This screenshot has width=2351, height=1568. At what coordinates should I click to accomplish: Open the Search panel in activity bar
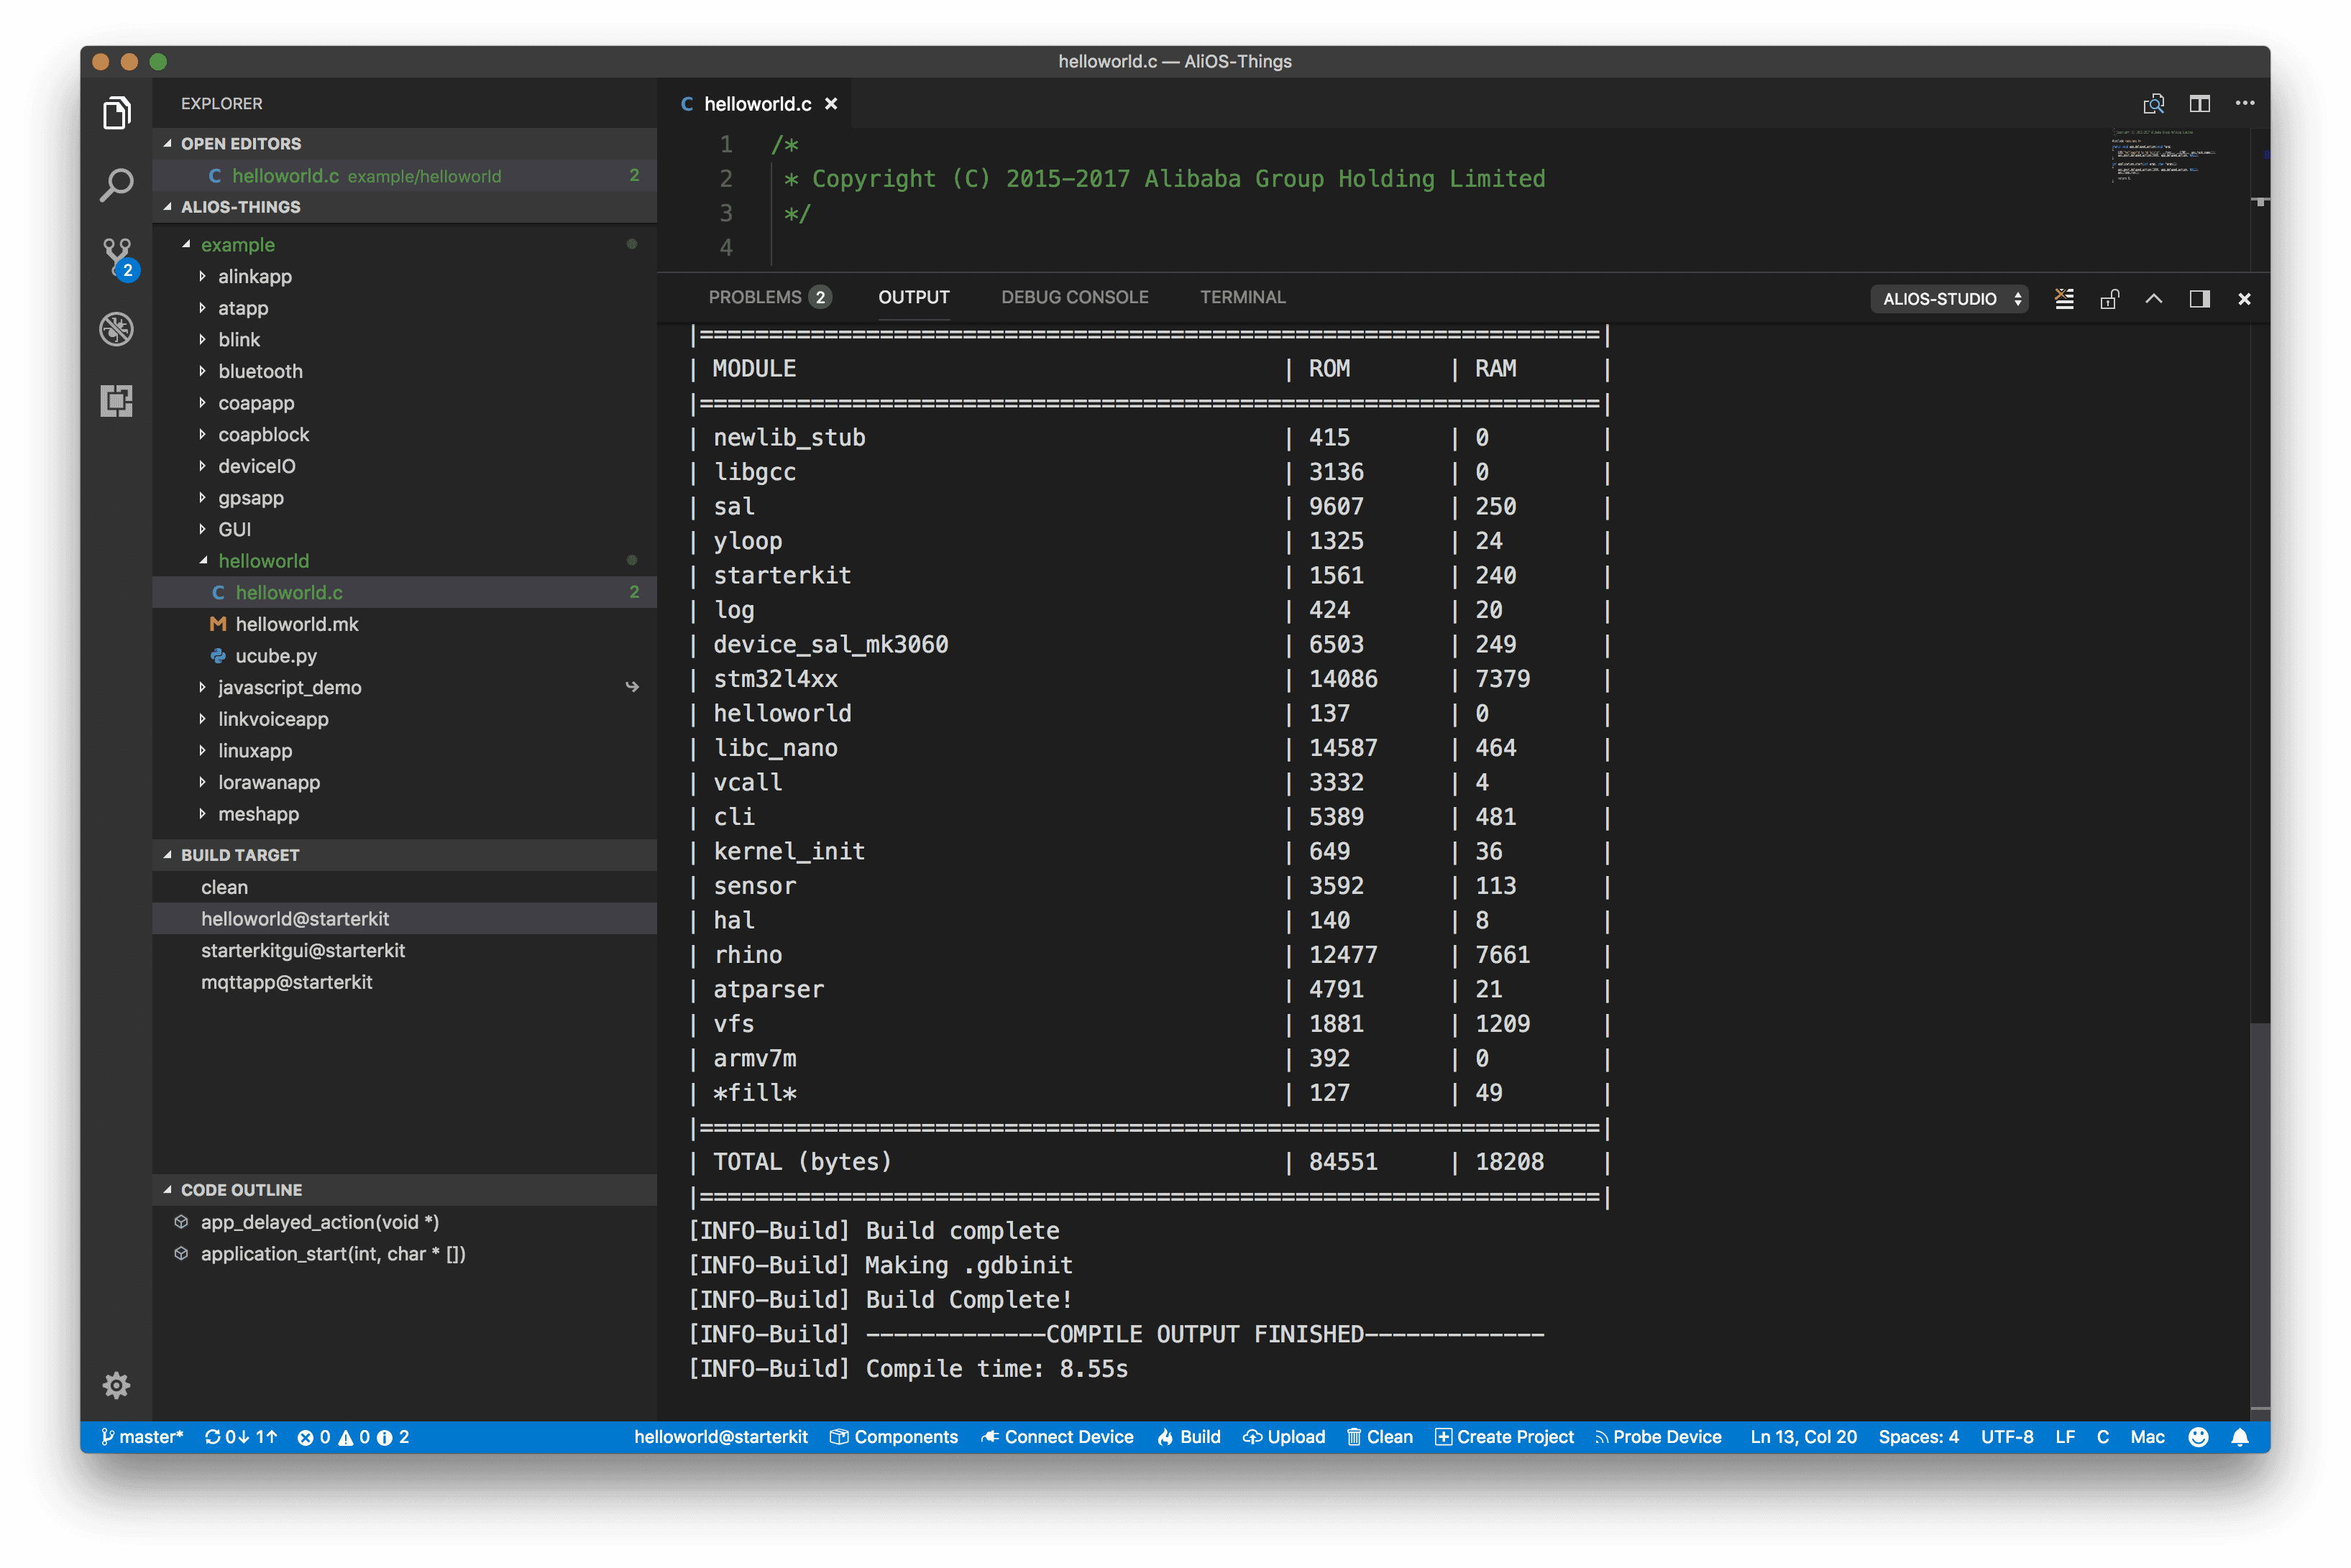(116, 185)
